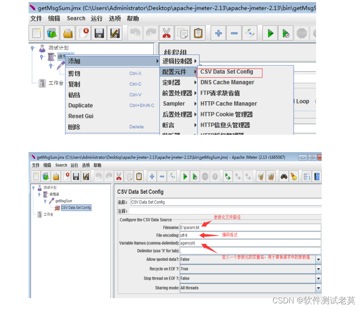362x309 pixels.
Task: Open Sampler submenu
Action: click(179, 104)
